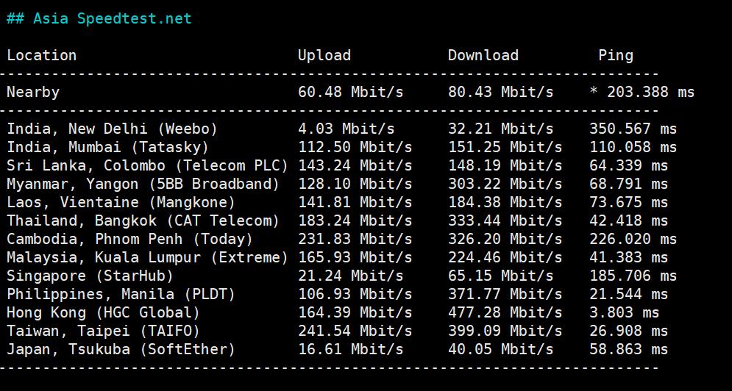Click Japan, Tsukuba (SoftEther) location text
The image size is (732, 391).
pos(121,349)
